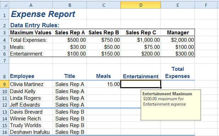
Task: Select Deshawn Inafuku name cell
Action: click(31, 132)
